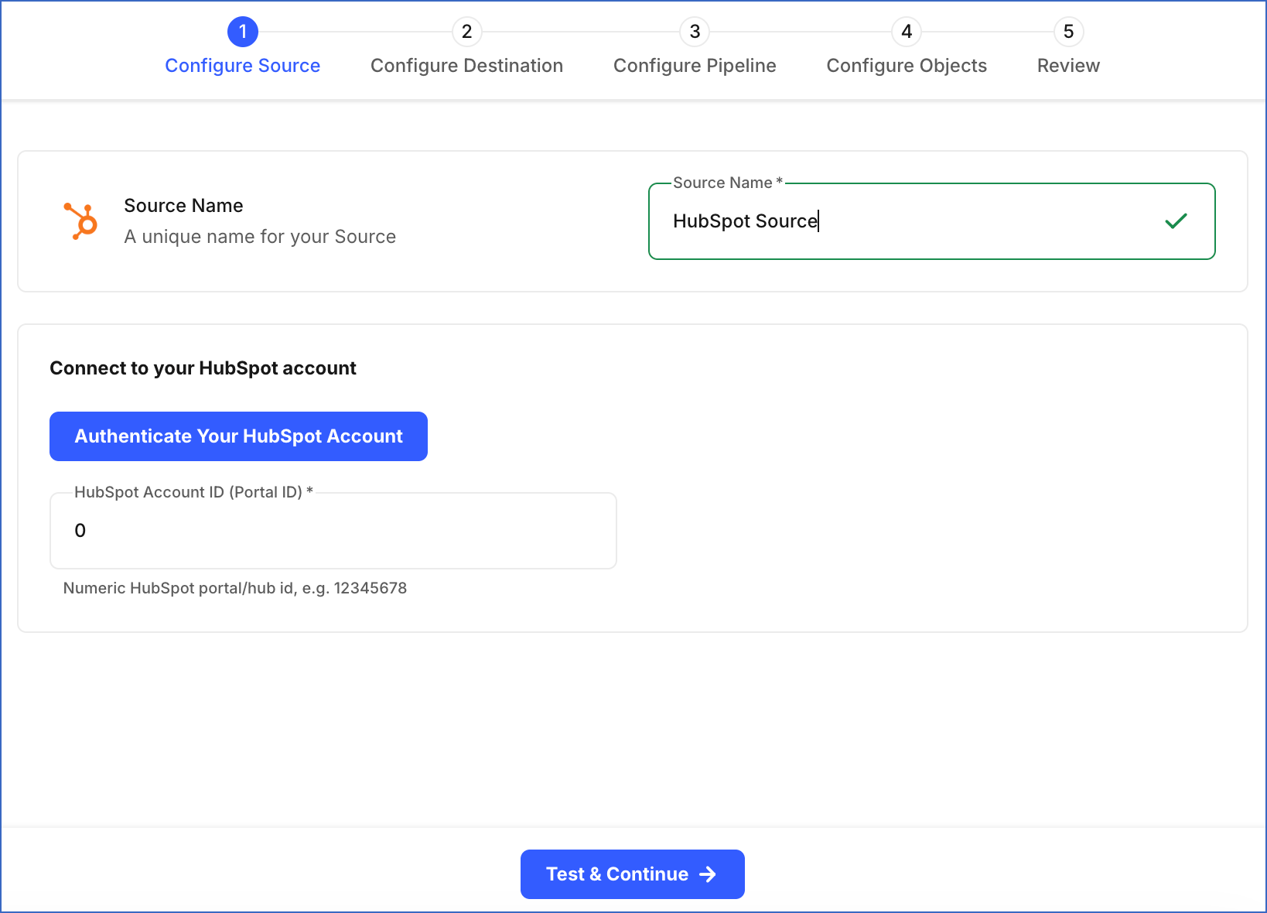Go to Configure Objects step label
1267x913 pixels.
pyautogui.click(x=907, y=66)
